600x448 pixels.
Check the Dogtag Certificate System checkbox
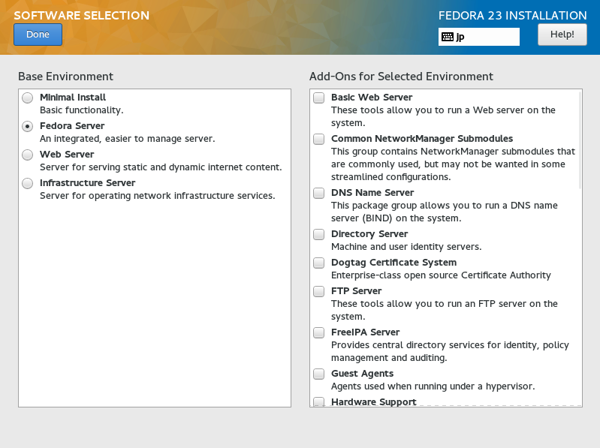318,263
